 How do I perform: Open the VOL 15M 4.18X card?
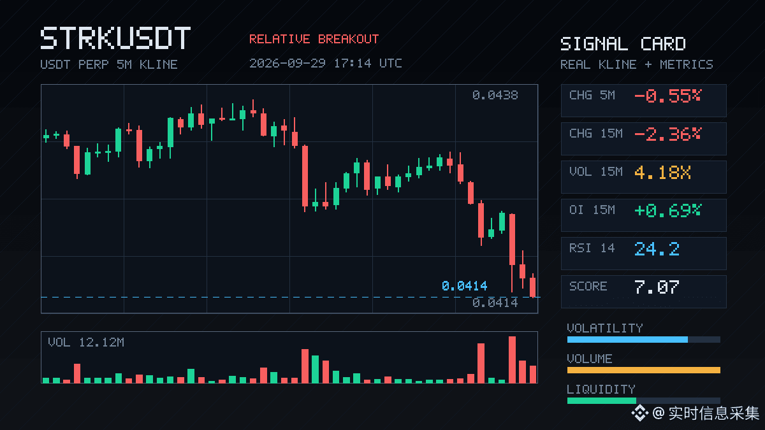(643, 176)
